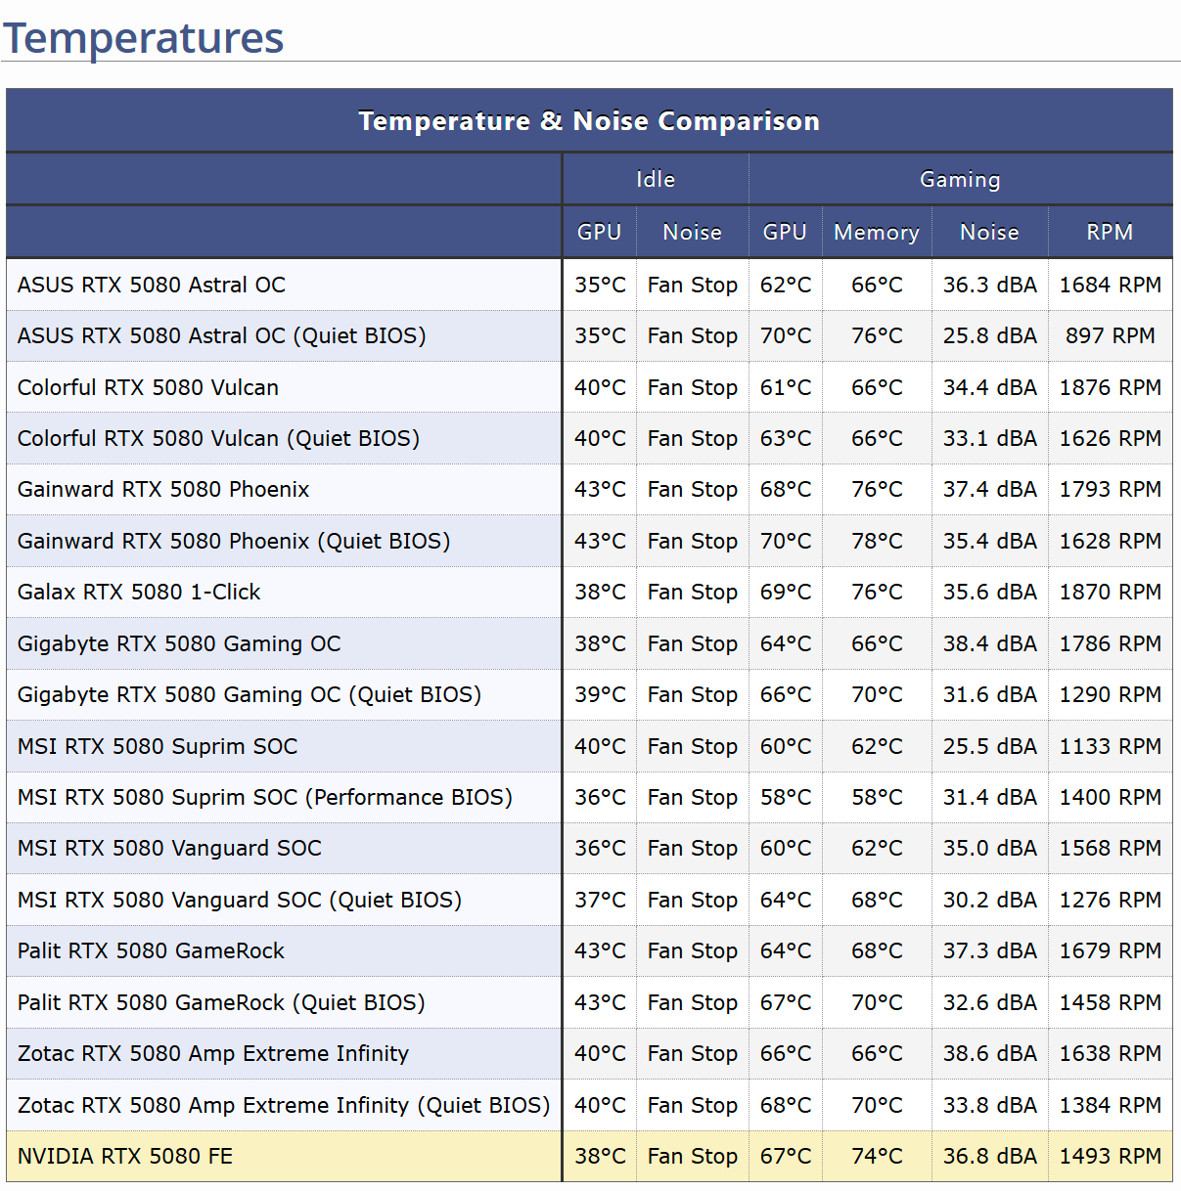
Task: Click ASUS RTX 5080 Astral OC (Quiet BIOS)
Action: click(x=222, y=336)
